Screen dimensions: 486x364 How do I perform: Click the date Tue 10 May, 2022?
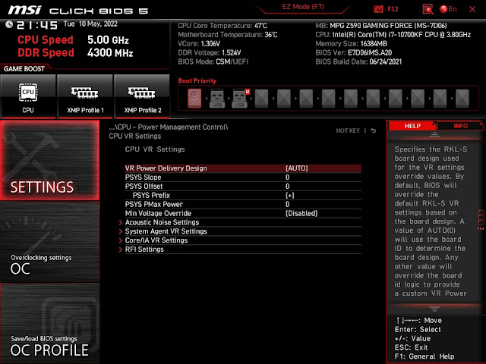90,24
